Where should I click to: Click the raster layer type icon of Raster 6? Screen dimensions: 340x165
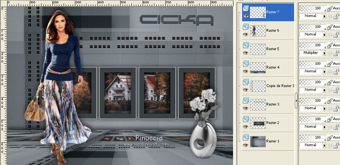point(245,27)
